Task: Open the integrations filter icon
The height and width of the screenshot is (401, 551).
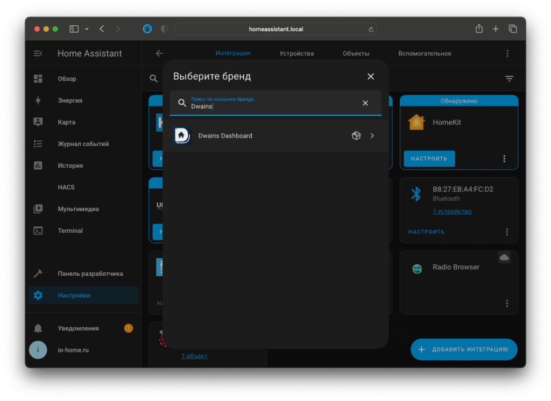Action: [x=509, y=78]
